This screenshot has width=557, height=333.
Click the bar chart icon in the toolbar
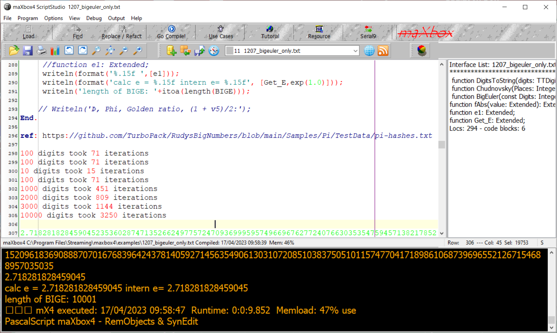click(x=55, y=51)
